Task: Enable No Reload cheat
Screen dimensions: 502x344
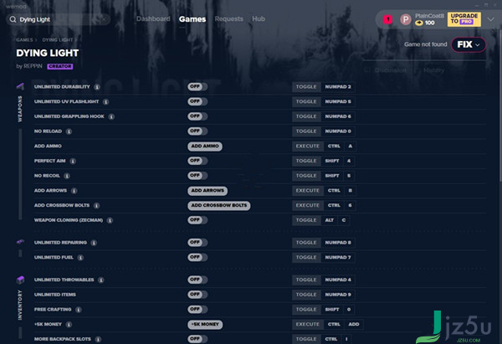Action: (x=197, y=131)
